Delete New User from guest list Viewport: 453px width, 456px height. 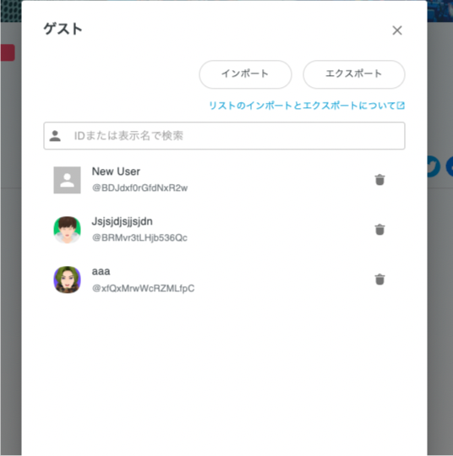[379, 180]
